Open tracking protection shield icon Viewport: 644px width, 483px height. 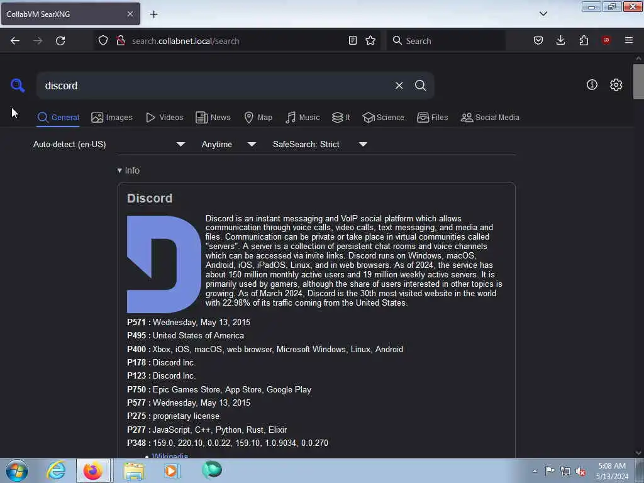(103, 41)
